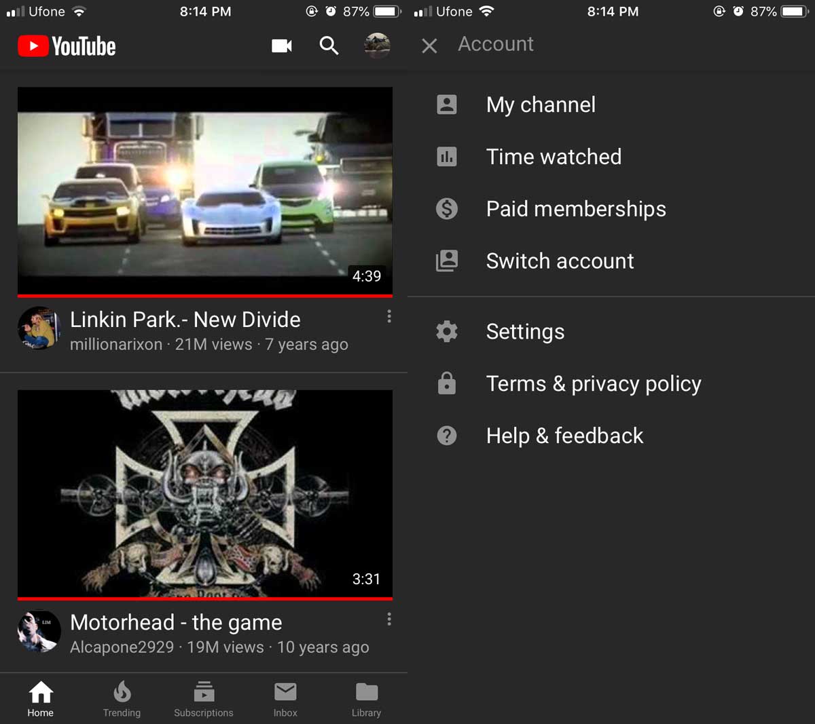815x724 pixels.
Task: Open Settings menu entry
Action: [611, 331]
